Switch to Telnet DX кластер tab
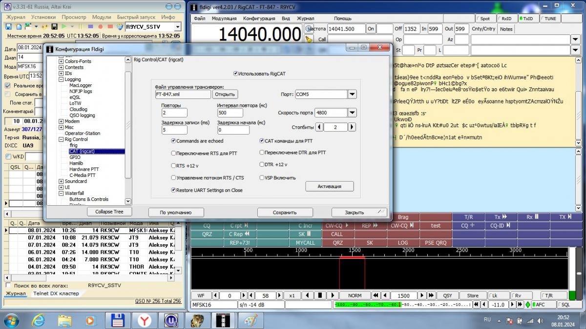The image size is (586, 329). pyautogui.click(x=56, y=293)
